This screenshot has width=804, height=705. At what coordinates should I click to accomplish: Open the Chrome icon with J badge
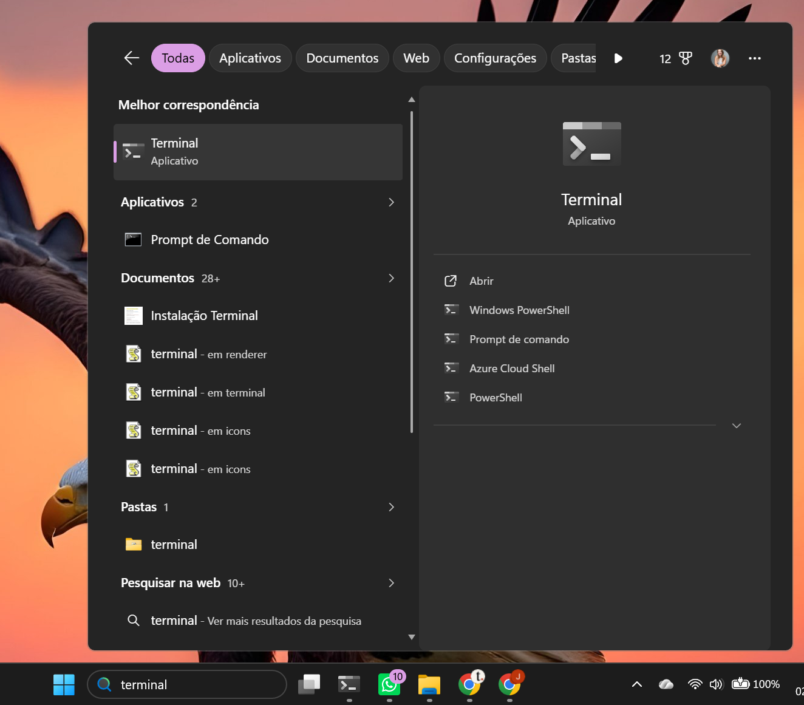pos(510,685)
